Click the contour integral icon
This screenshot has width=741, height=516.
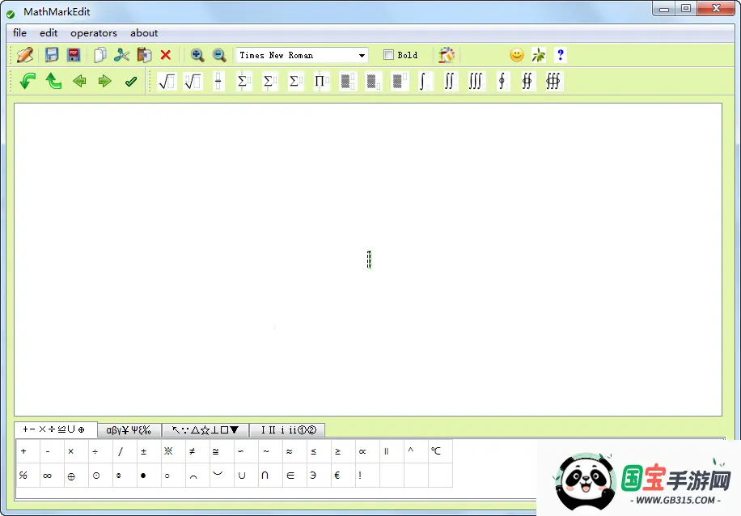tap(502, 81)
